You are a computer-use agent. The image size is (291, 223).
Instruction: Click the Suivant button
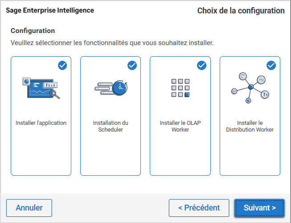259,208
